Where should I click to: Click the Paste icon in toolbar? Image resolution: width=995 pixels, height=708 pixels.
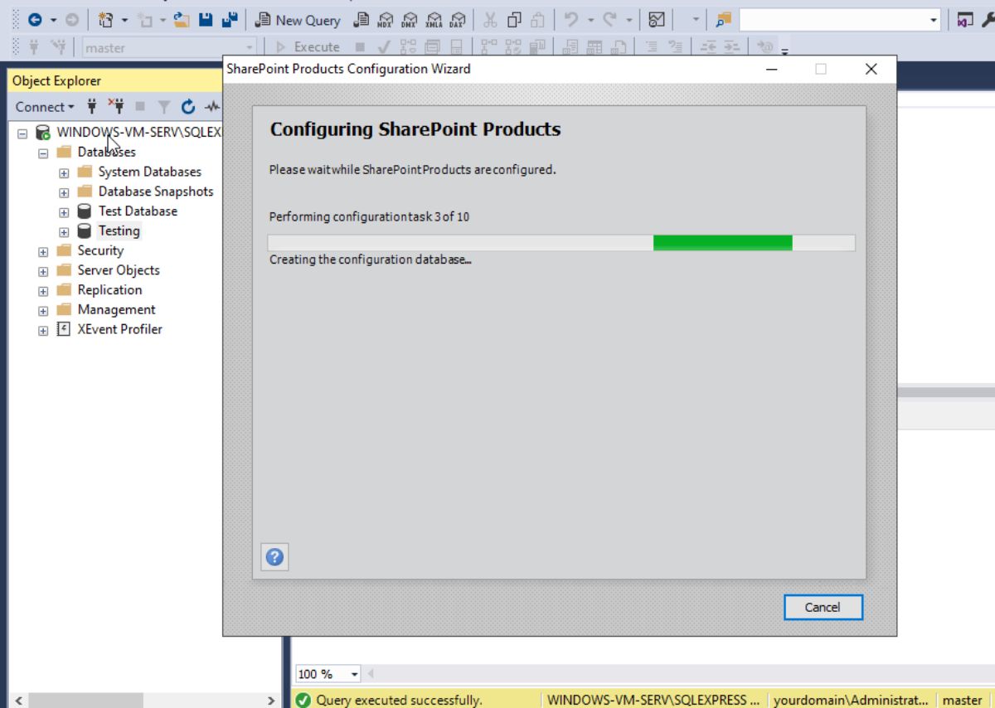tap(538, 20)
